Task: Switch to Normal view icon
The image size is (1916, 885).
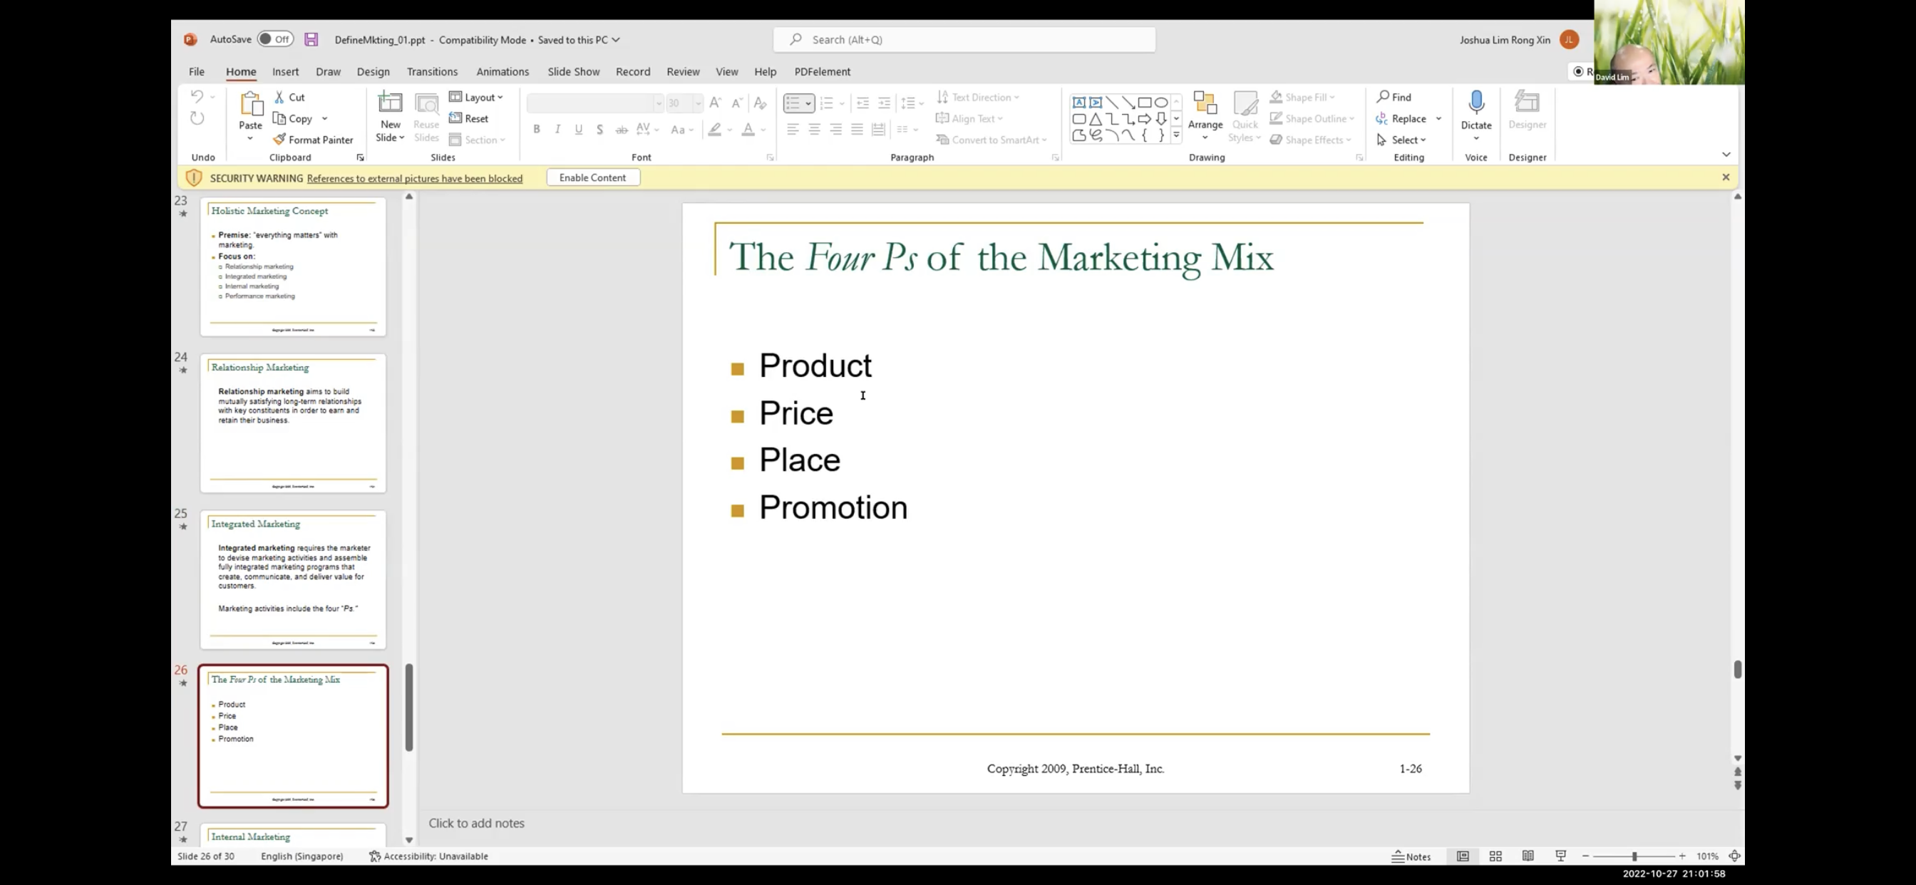Action: click(x=1462, y=856)
